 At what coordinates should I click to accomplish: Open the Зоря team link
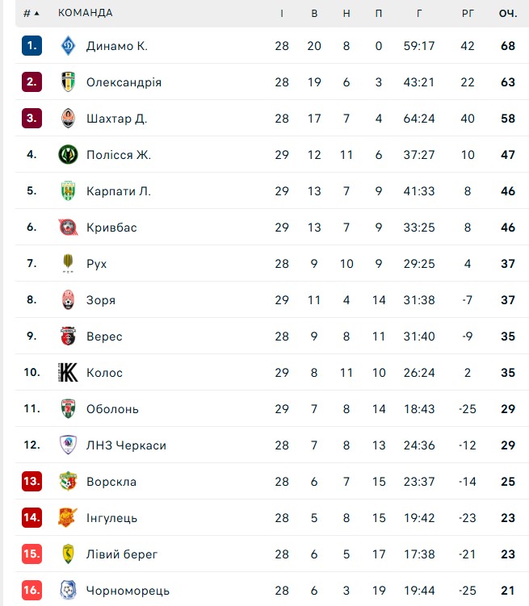tap(101, 300)
